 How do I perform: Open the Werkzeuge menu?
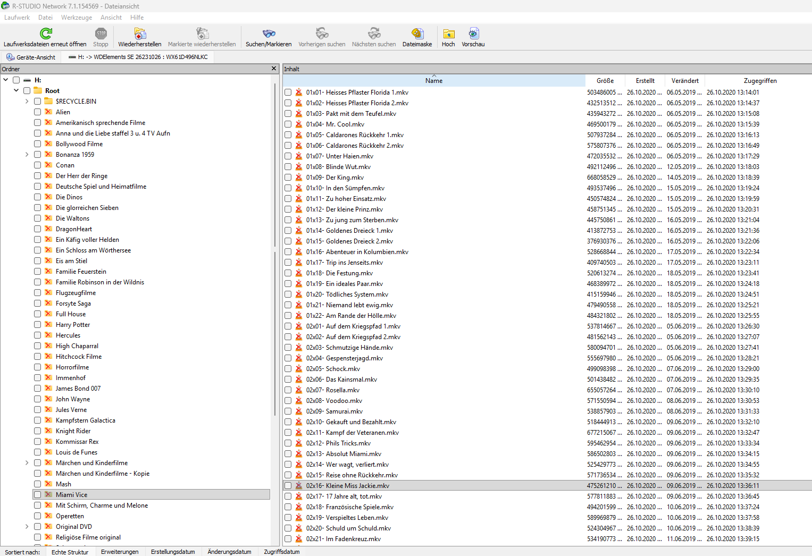(x=77, y=18)
